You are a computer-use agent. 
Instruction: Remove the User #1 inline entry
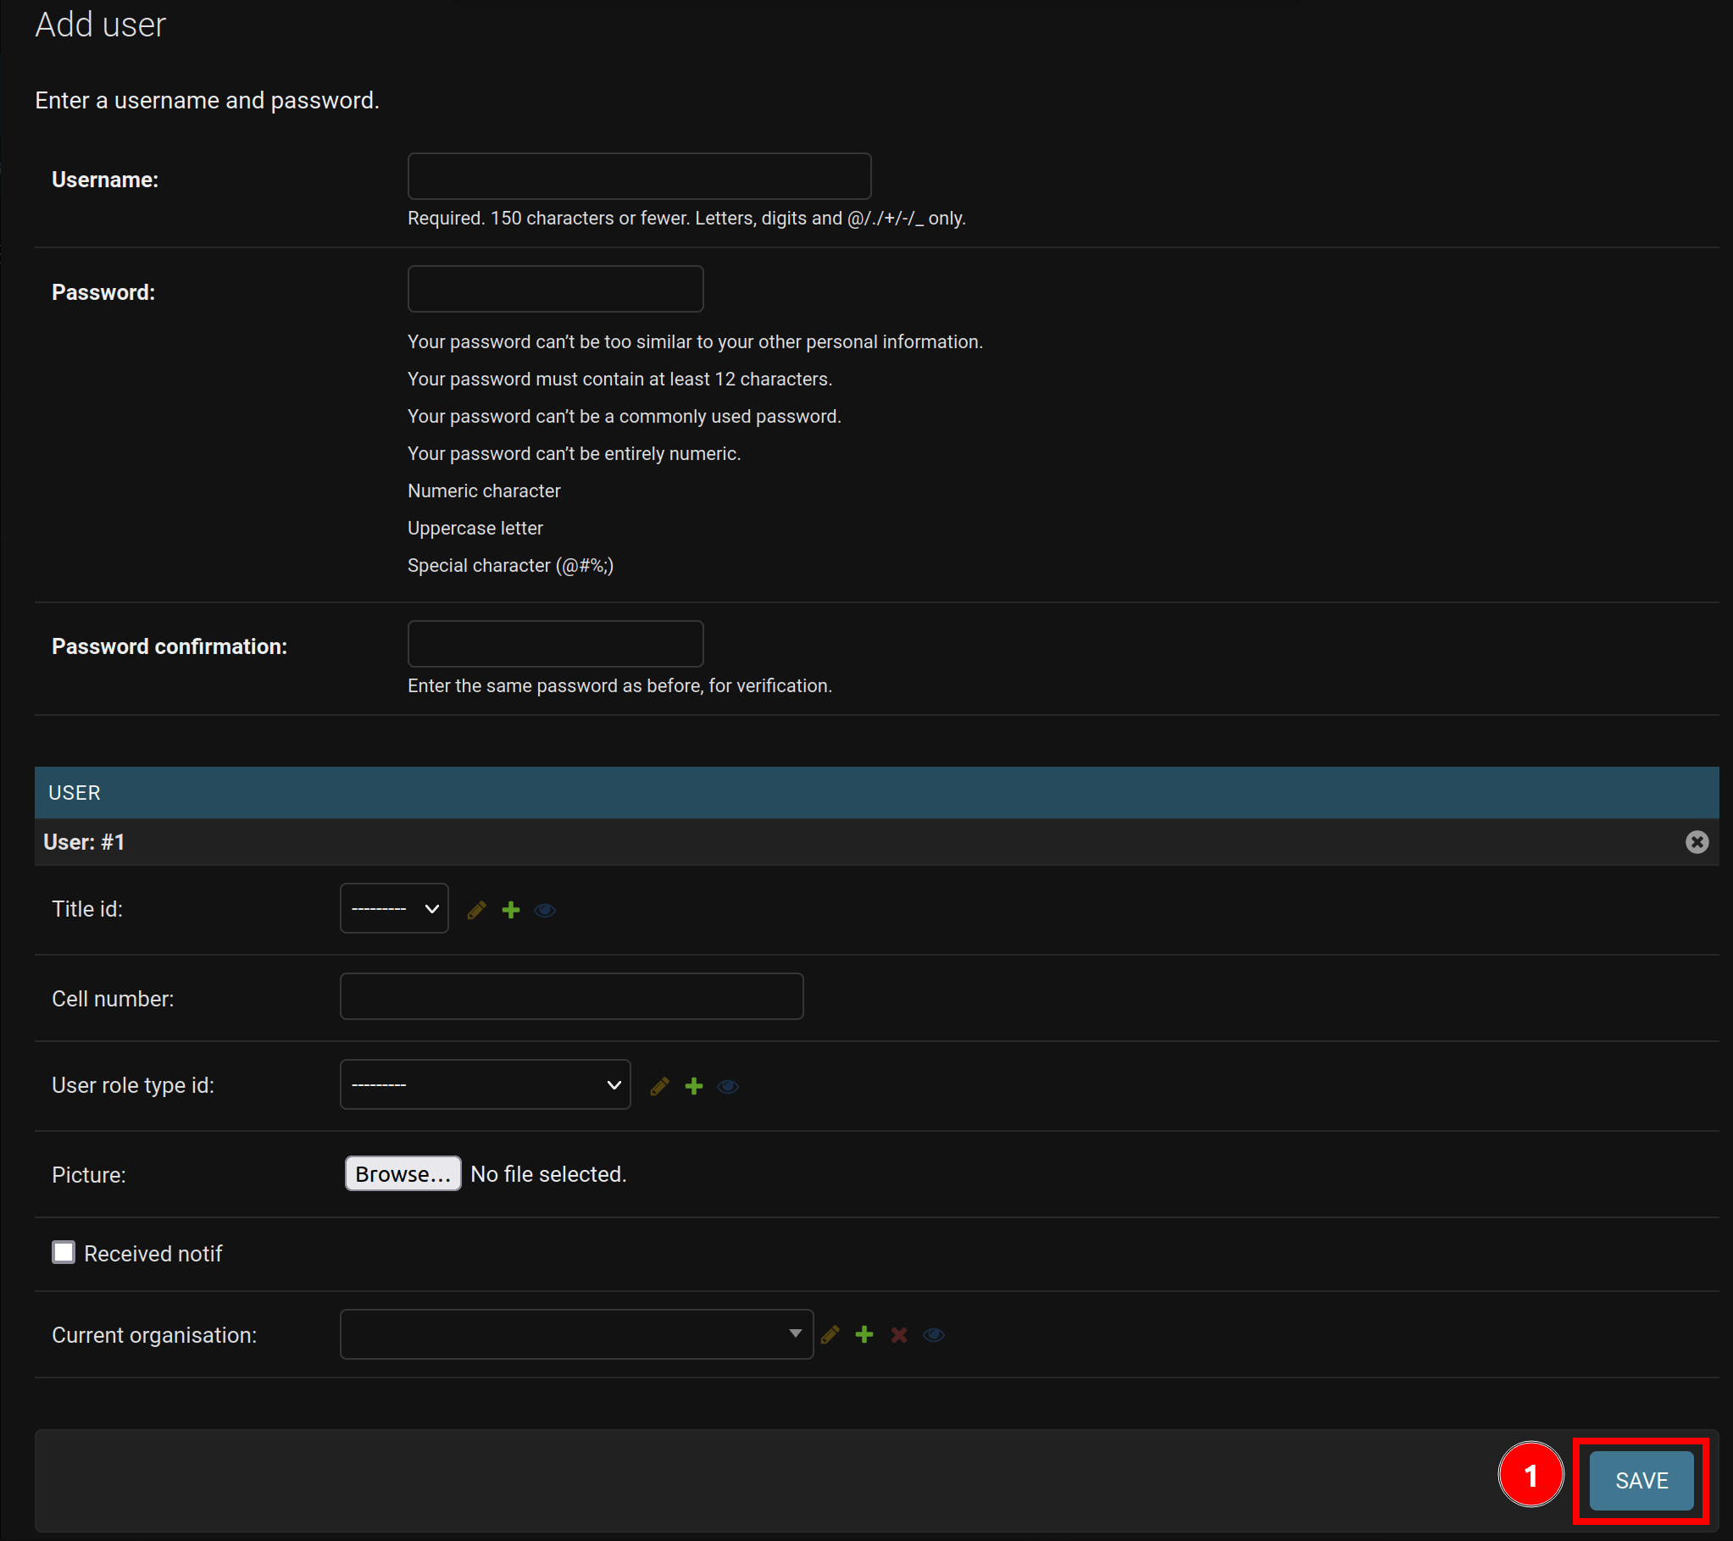(1697, 842)
